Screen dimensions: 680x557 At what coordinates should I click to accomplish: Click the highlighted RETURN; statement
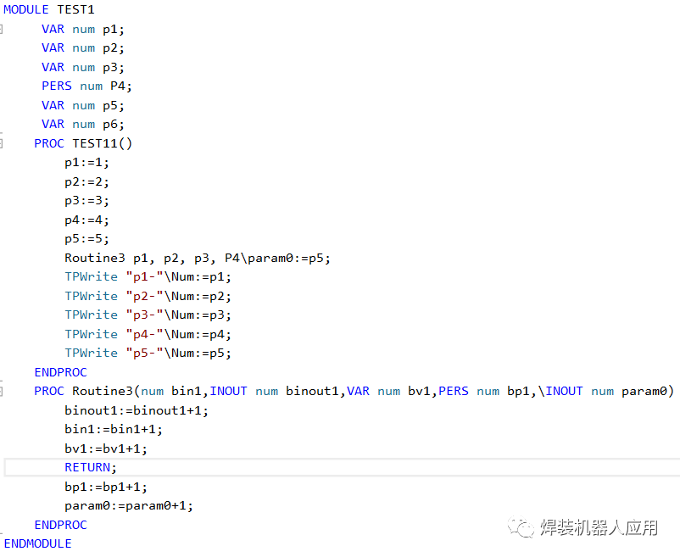pos(91,468)
